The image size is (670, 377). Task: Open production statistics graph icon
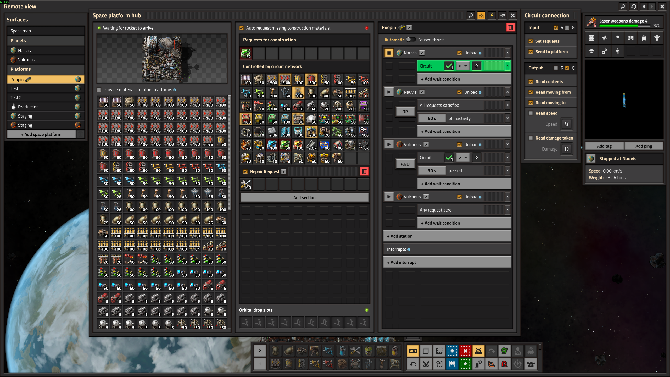(605, 38)
